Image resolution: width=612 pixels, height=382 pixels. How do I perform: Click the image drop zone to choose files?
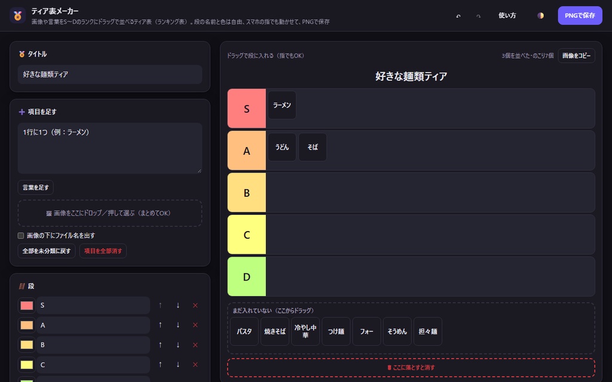tap(110, 213)
